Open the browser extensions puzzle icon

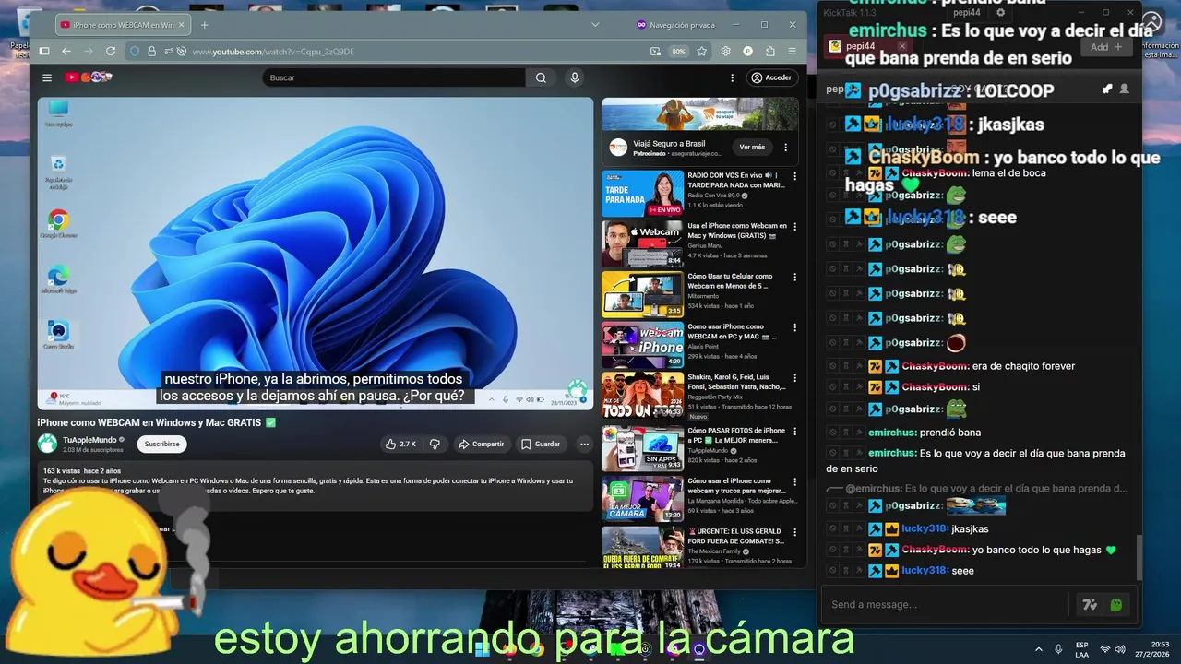770,52
